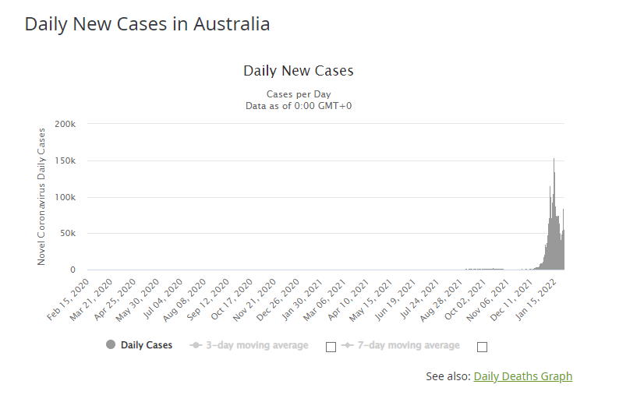Click the 7-day moving average line marker
The width and height of the screenshot is (644, 402).
click(348, 345)
